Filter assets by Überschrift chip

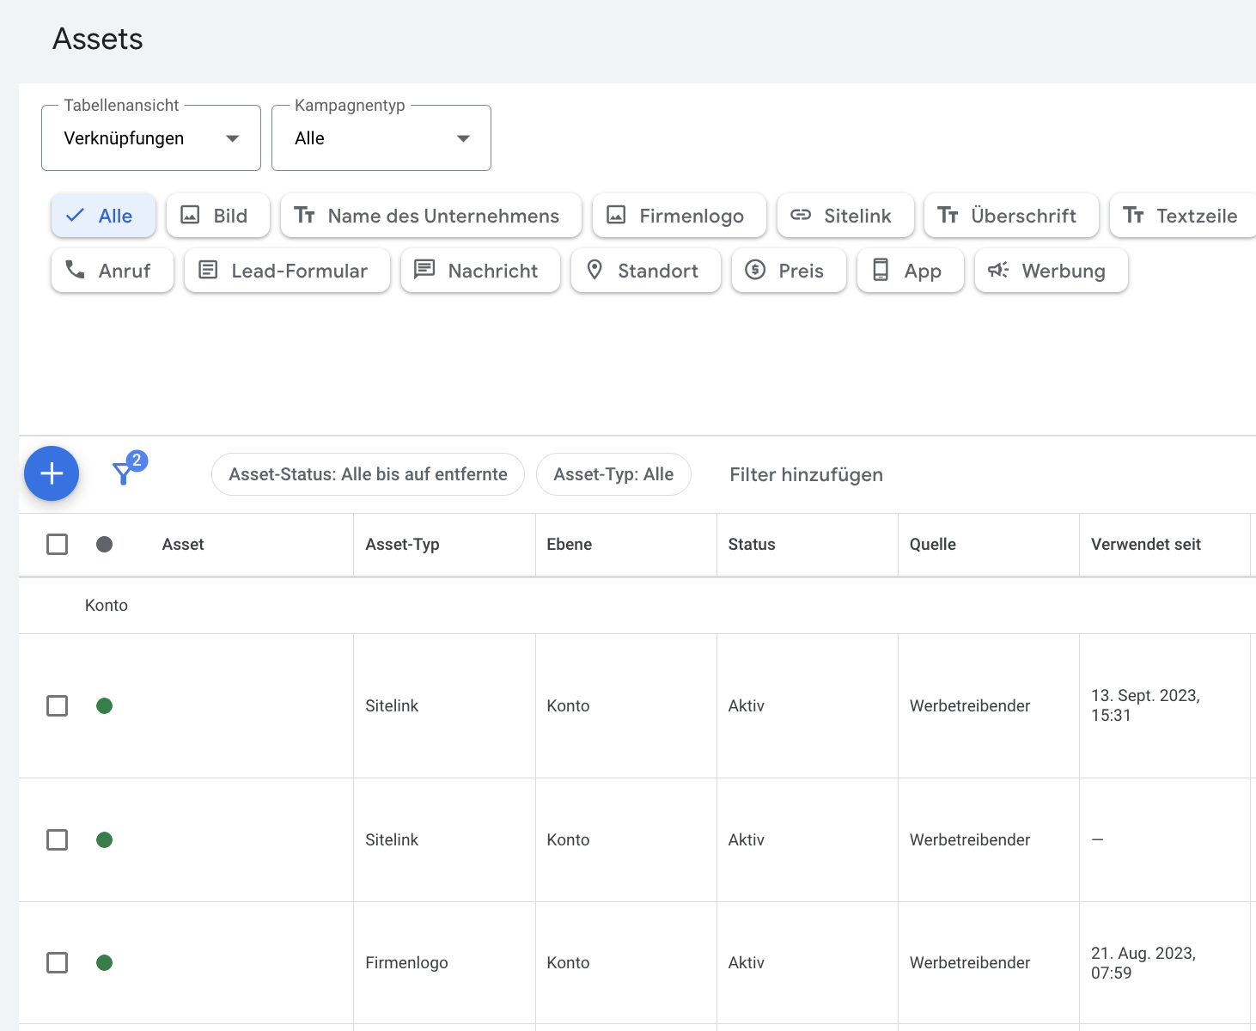pyautogui.click(x=1011, y=216)
